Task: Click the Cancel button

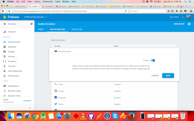Action: (x=155, y=75)
